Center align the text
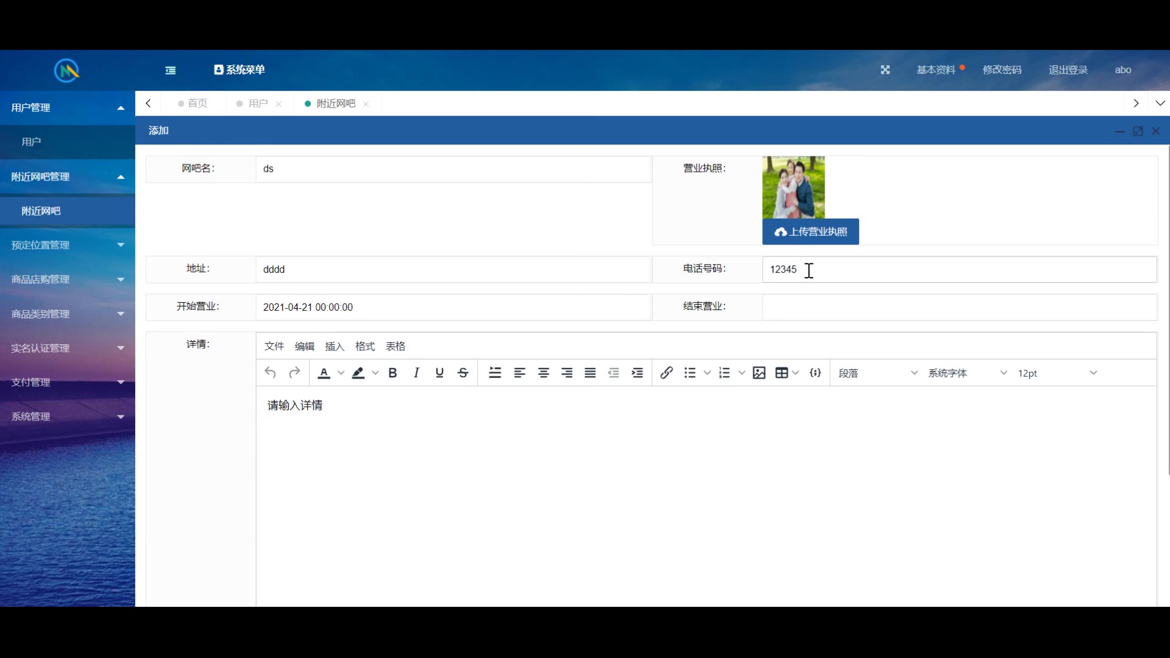The height and width of the screenshot is (658, 1170). (x=544, y=373)
